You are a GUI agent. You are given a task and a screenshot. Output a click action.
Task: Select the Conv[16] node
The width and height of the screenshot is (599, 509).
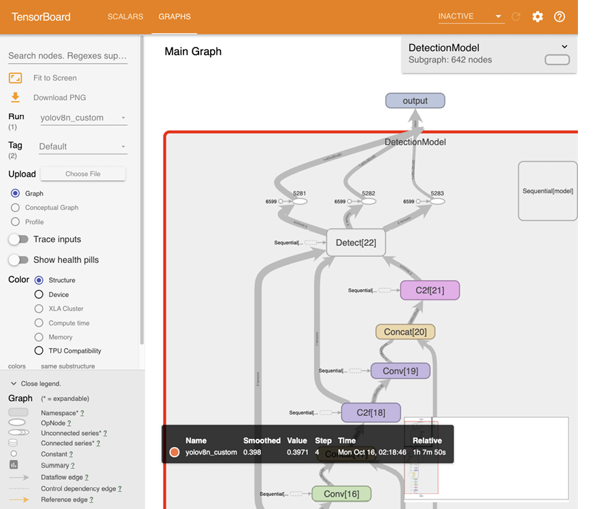(x=341, y=494)
